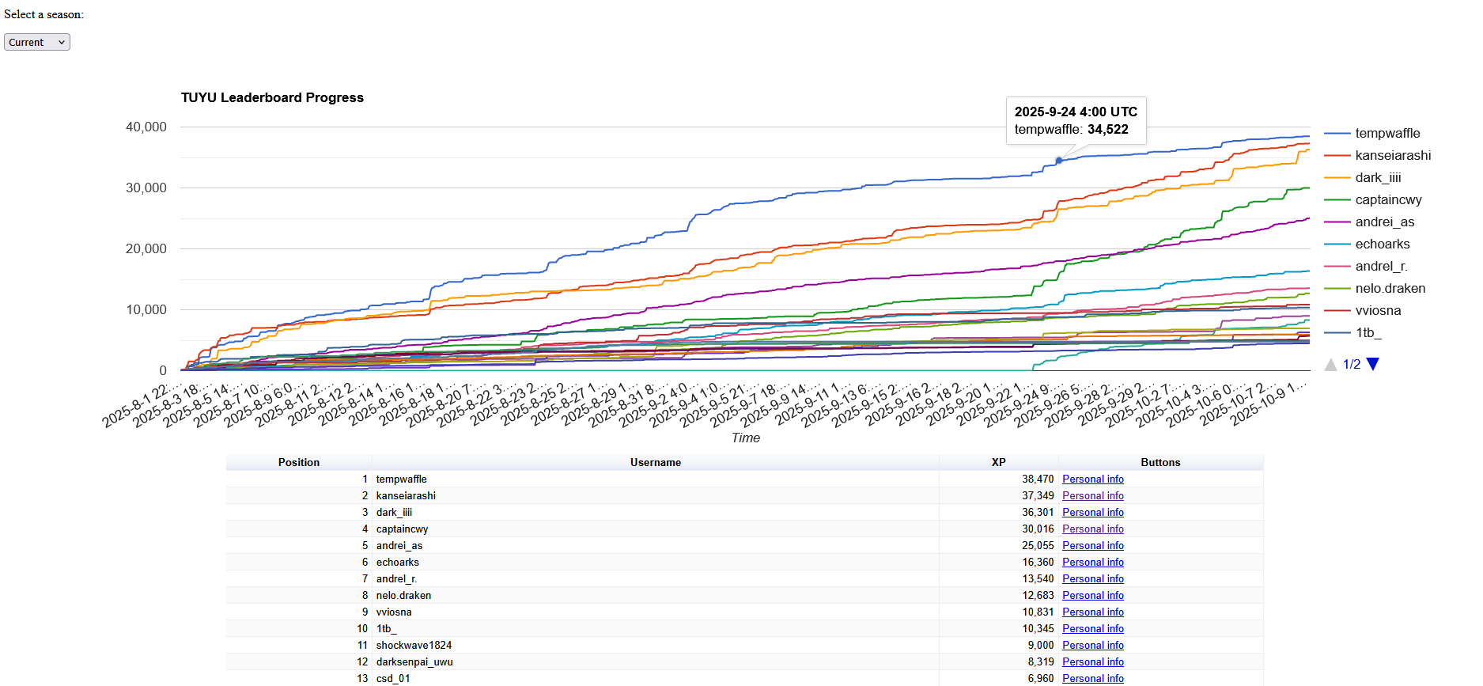Click XP value 25,055

tap(1038, 545)
